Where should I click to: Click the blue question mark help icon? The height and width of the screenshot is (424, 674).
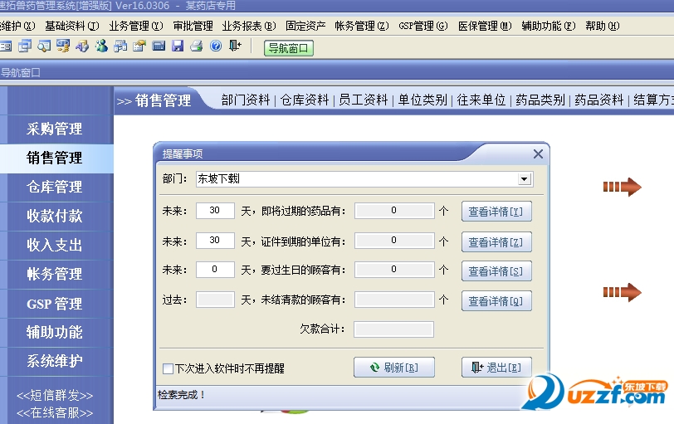(216, 46)
